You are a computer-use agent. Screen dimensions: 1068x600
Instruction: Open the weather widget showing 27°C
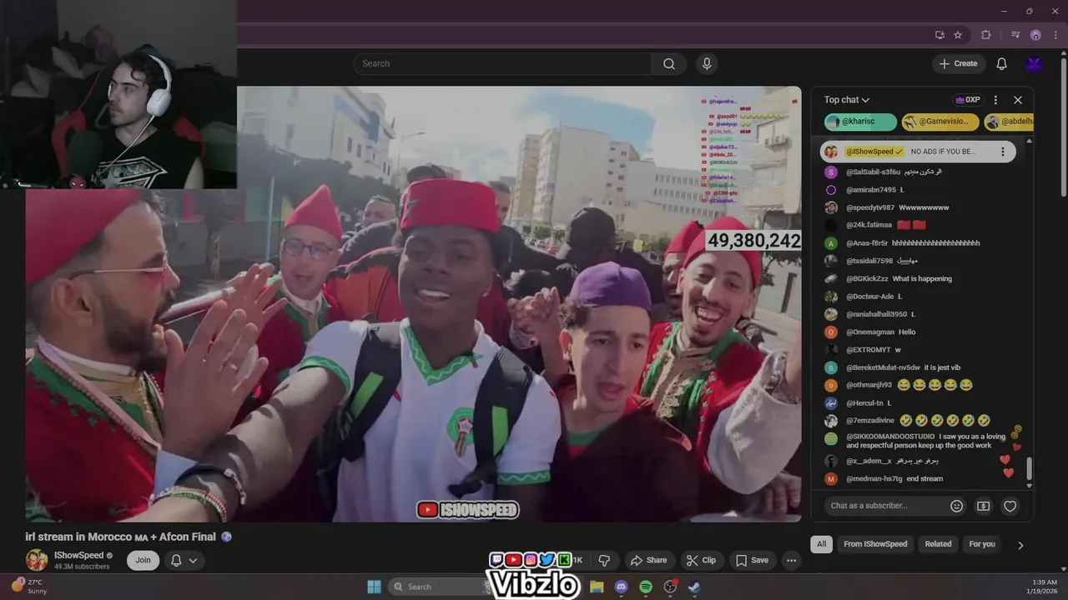[x=30, y=586]
